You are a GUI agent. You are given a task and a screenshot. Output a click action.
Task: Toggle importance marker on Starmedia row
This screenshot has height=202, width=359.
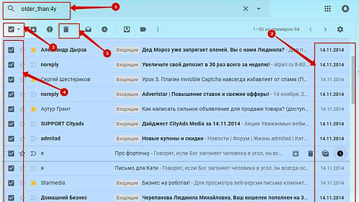[33, 183]
